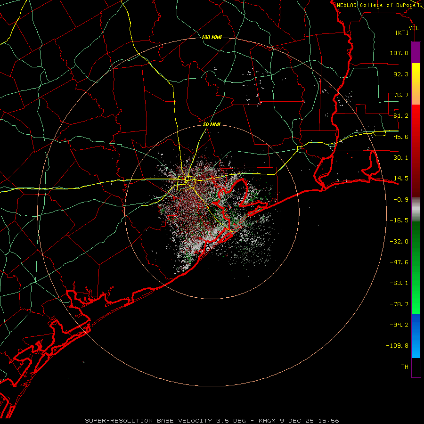Click the -47.6 legend value
The width and height of the screenshot is (424, 424).
tap(399, 262)
